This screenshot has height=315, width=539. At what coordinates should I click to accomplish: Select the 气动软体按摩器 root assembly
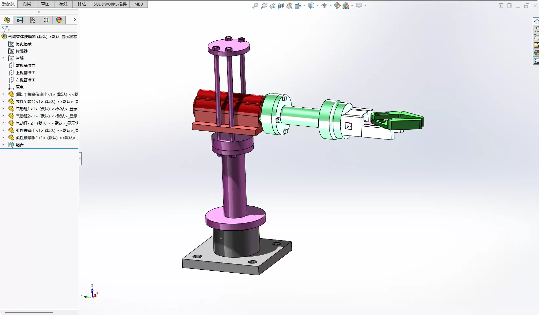[x=40, y=36]
